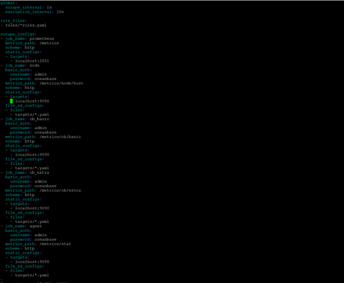
Task: Click the "scrape_configs:" key
Action: coord(19,34)
